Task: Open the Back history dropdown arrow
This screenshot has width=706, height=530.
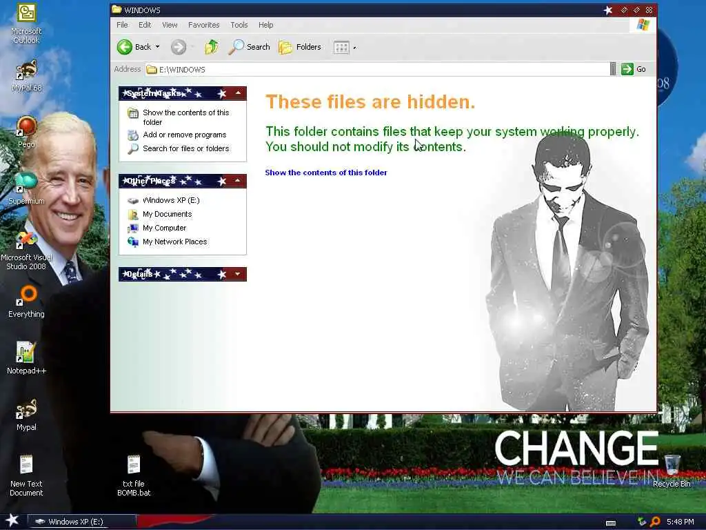Action: pos(157,47)
